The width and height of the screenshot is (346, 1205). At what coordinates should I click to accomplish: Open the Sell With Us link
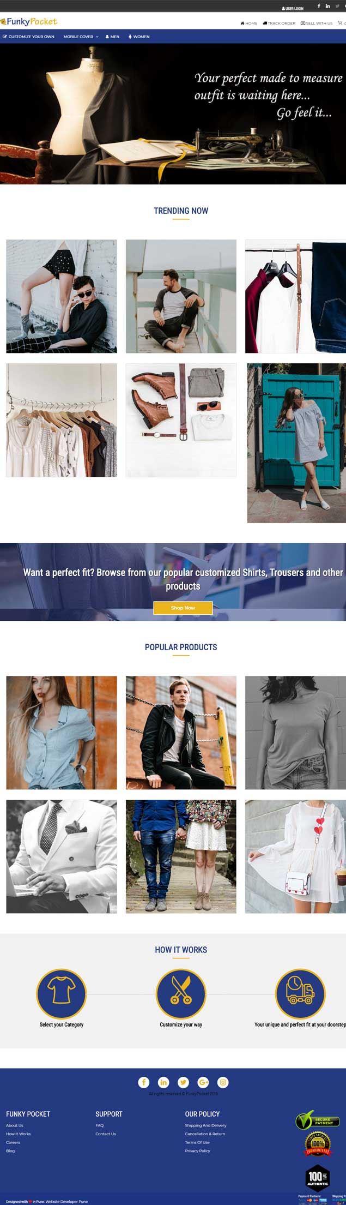click(317, 23)
